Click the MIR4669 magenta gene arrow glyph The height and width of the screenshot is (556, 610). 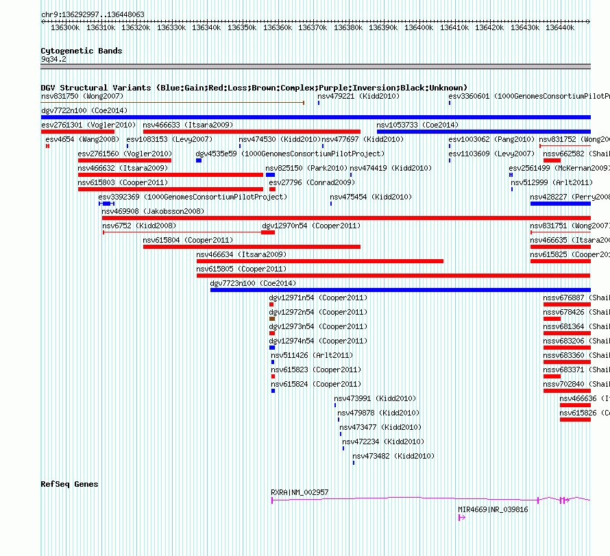462,518
